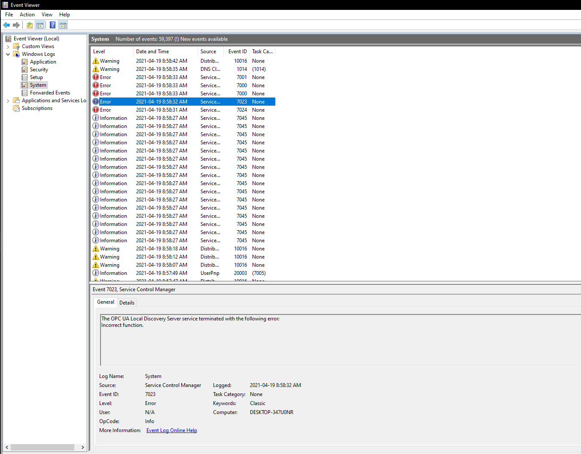Image resolution: width=581 pixels, height=454 pixels.
Task: Open Help with the blue question mark icon
Action: (52, 25)
